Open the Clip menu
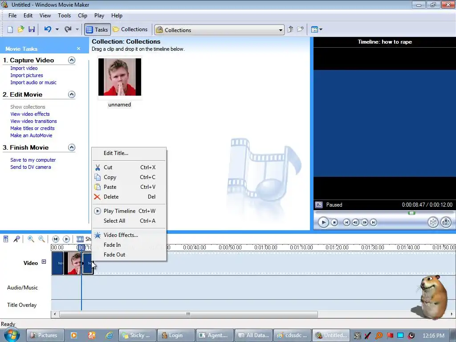The width and height of the screenshot is (456, 342). [82, 16]
